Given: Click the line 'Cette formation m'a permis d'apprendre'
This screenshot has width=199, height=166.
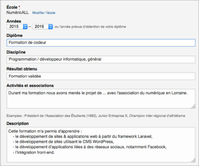Looking at the screenshot, I should point(45,131).
